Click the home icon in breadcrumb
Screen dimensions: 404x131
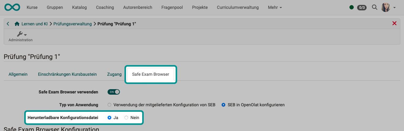click(17, 24)
